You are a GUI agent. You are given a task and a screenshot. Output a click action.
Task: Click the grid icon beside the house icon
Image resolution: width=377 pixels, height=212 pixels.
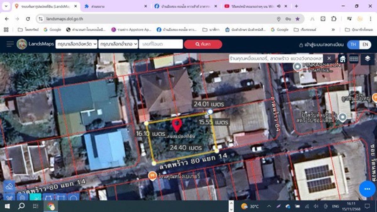coord(354,59)
